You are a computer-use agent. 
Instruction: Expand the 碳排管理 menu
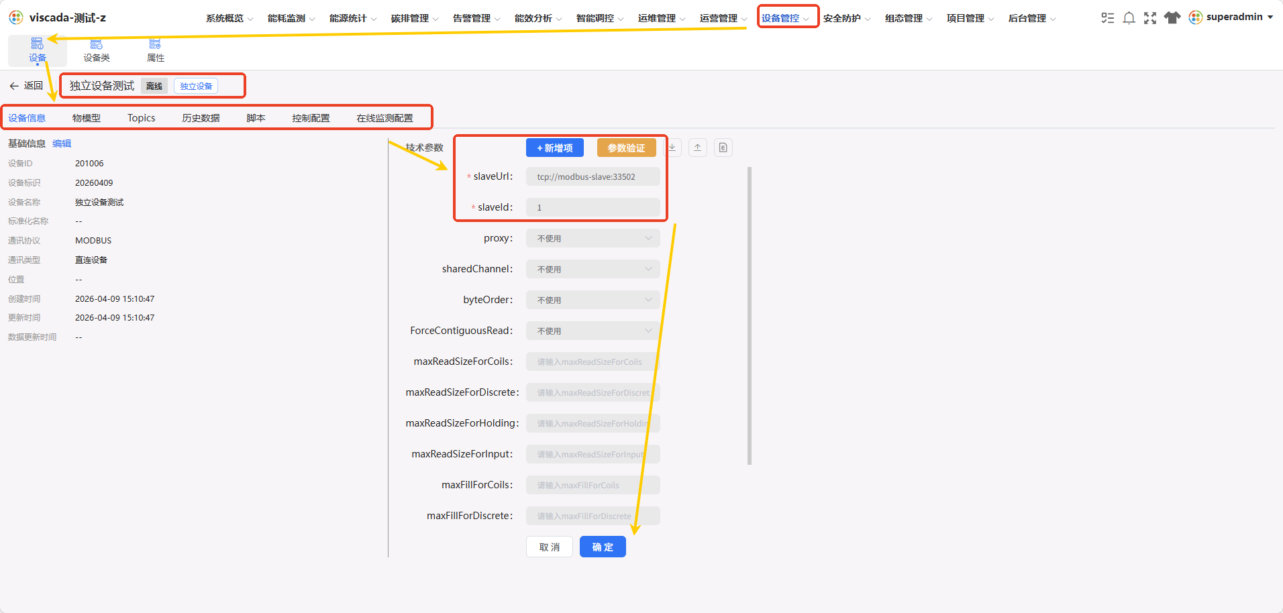click(x=415, y=18)
